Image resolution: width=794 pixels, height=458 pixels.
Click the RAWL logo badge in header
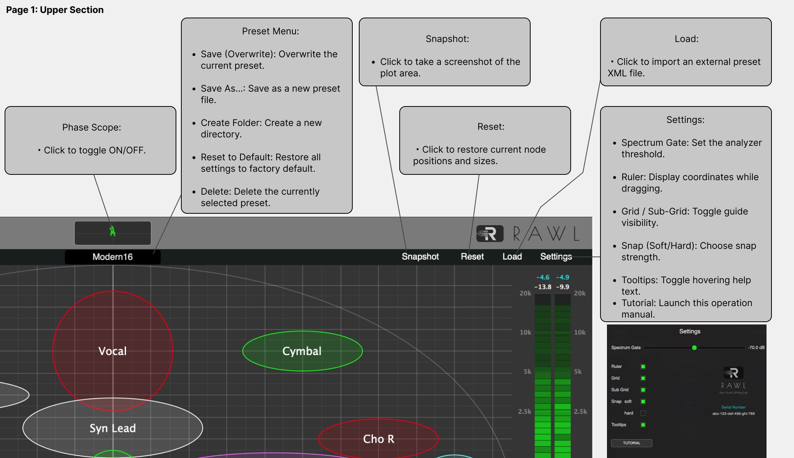[490, 234]
